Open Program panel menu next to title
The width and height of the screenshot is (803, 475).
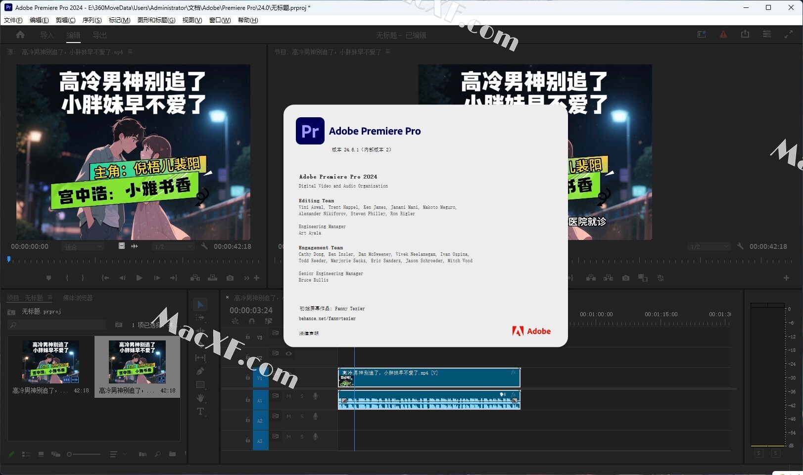tap(388, 51)
